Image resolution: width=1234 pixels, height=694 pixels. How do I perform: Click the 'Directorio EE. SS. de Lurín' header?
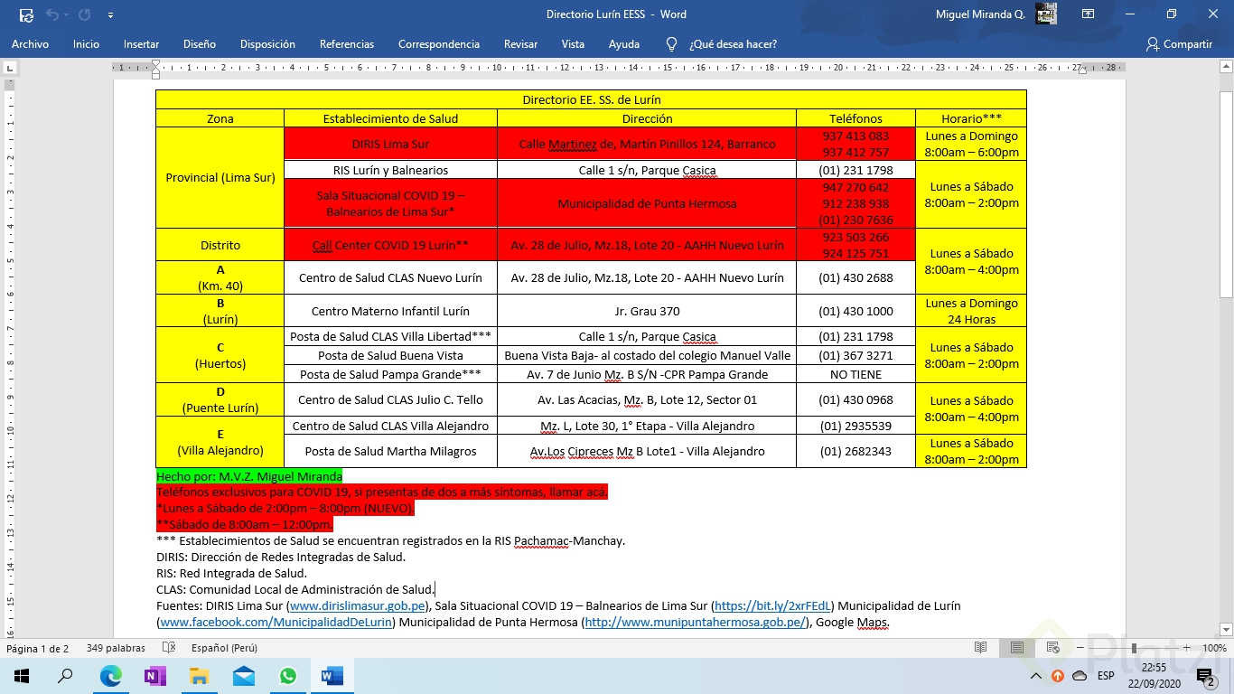pyautogui.click(x=592, y=99)
